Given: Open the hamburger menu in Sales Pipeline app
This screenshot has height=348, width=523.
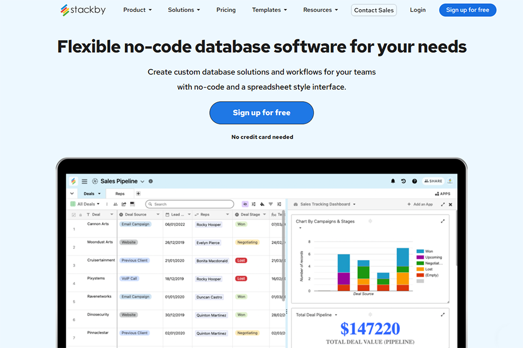Looking at the screenshot, I should 84,181.
